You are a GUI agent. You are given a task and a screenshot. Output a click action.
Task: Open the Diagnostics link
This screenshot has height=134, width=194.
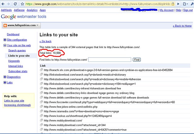tap(14, 77)
